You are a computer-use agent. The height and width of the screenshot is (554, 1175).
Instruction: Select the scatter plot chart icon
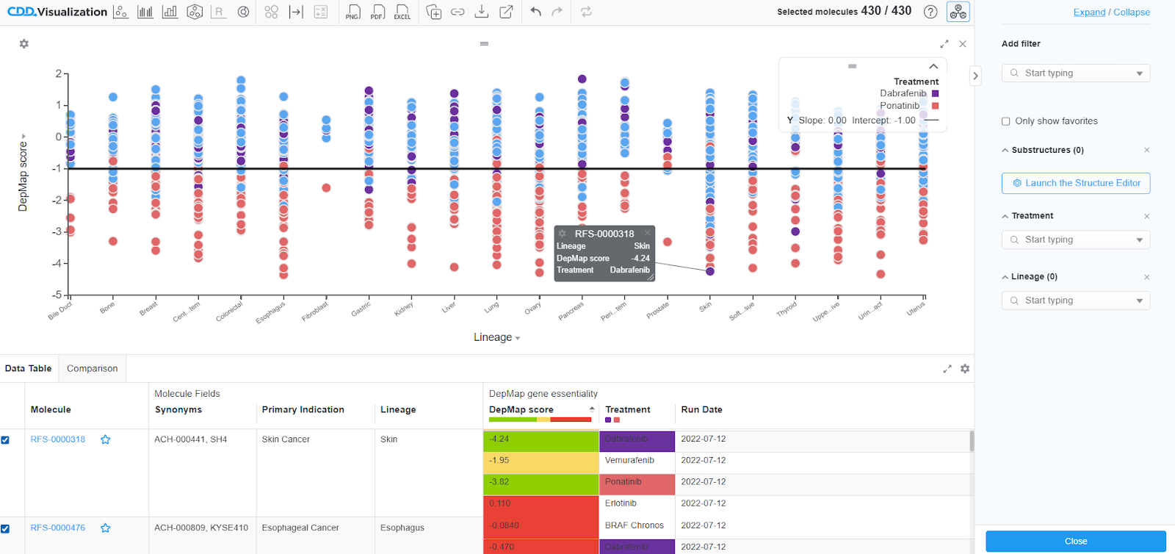(x=121, y=12)
